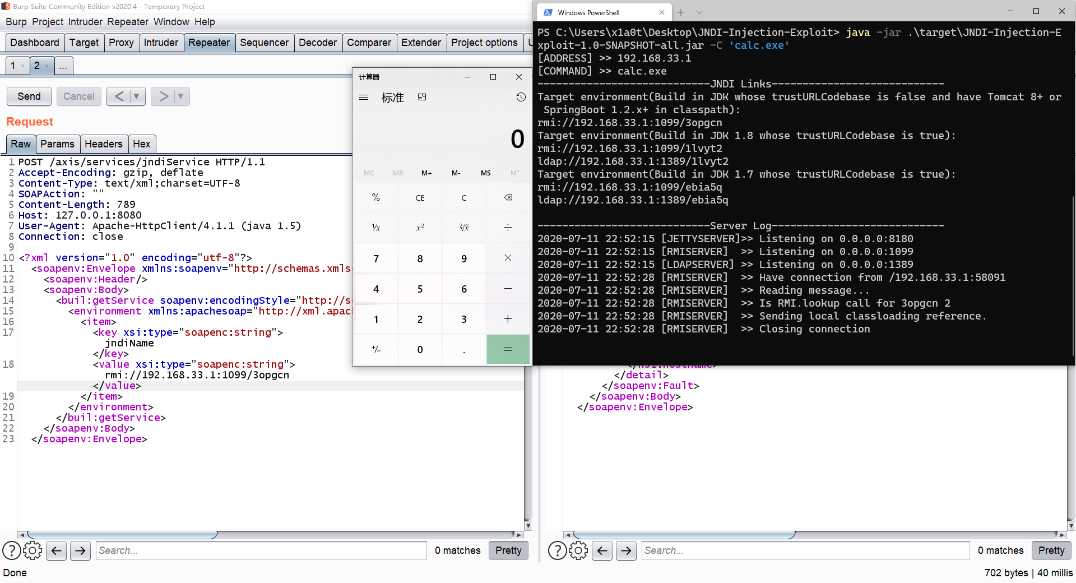Click the calculator square root key
1076x583 pixels.
(x=464, y=228)
